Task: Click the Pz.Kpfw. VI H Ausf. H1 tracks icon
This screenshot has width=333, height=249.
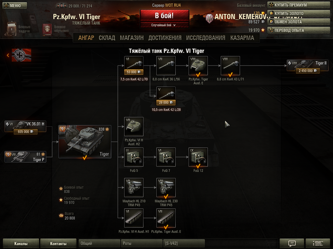Action: (x=134, y=218)
